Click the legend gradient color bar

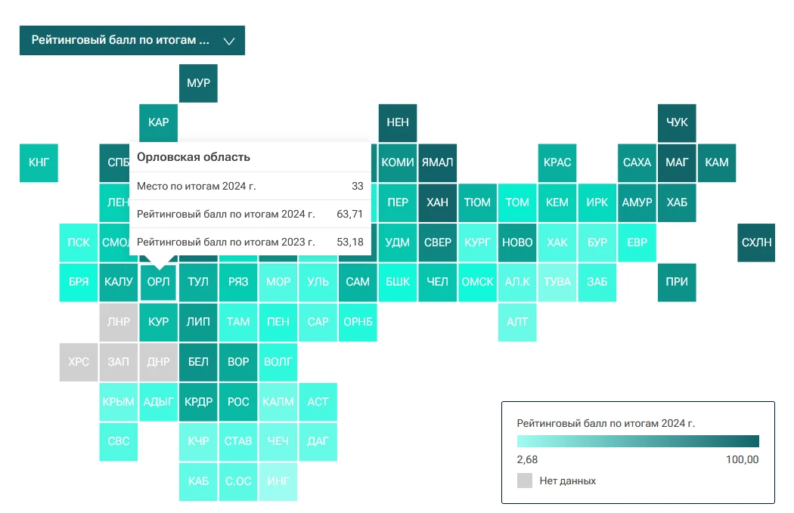tap(637, 441)
